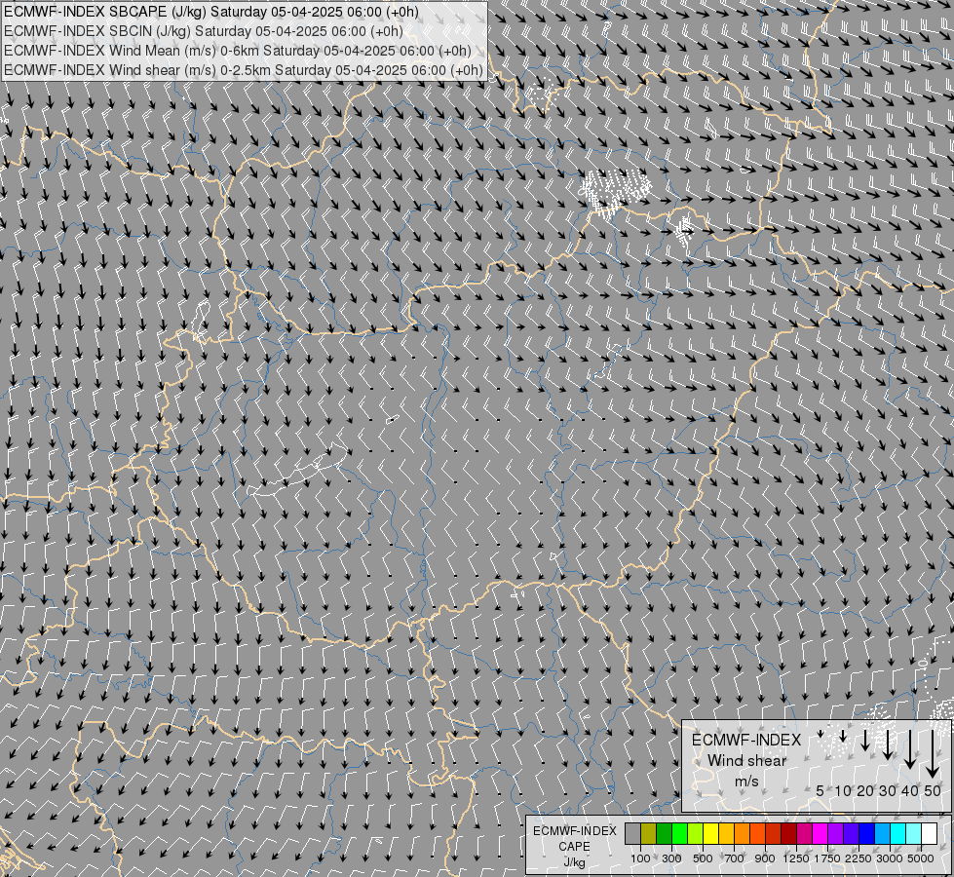Image resolution: width=954 pixels, height=877 pixels.
Task: Click the 'm/s' unit label in shear legend
Action: tap(746, 782)
